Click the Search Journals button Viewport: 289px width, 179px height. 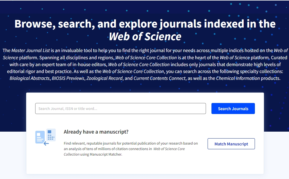click(233, 109)
